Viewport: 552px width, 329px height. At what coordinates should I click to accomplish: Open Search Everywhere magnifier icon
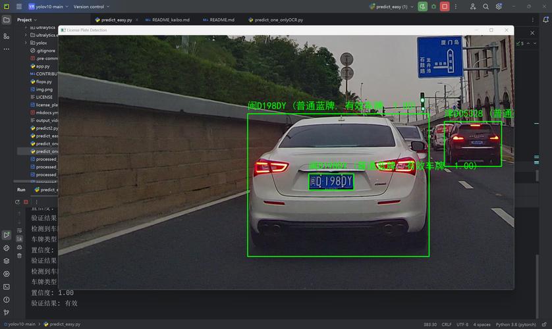point(485,7)
